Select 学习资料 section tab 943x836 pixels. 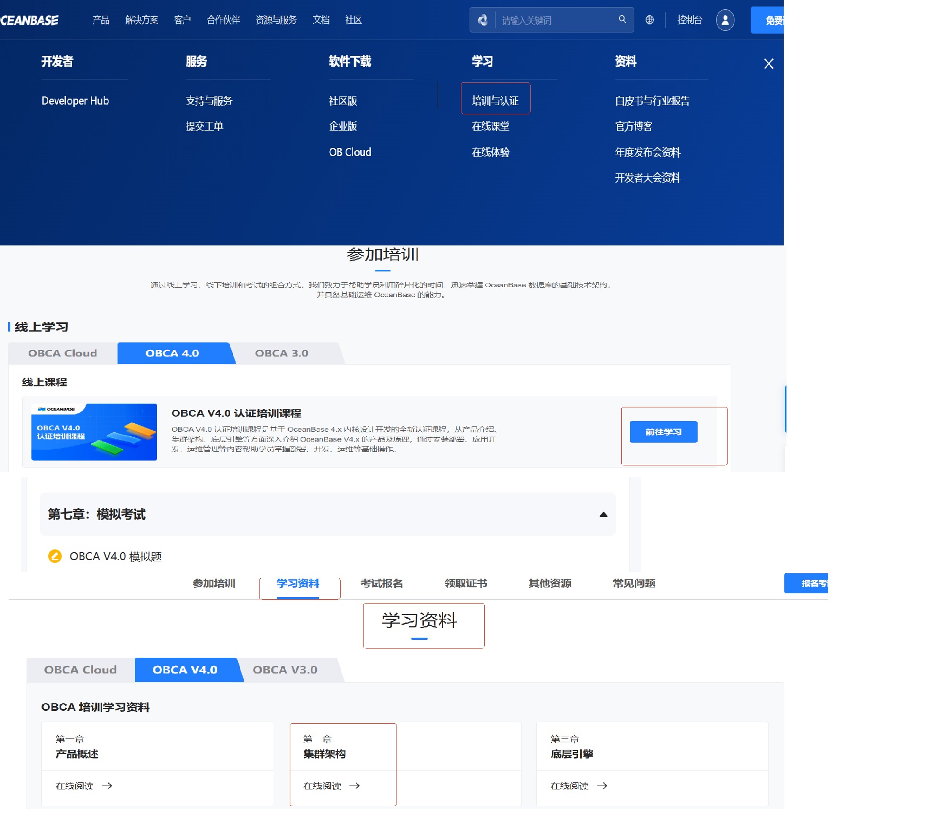pos(298,584)
